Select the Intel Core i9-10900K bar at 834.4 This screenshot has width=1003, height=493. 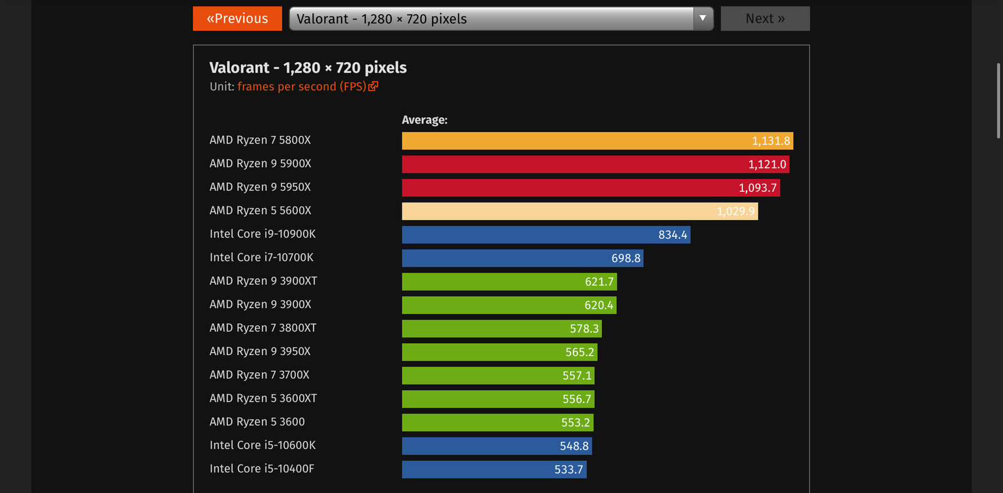tap(546, 235)
